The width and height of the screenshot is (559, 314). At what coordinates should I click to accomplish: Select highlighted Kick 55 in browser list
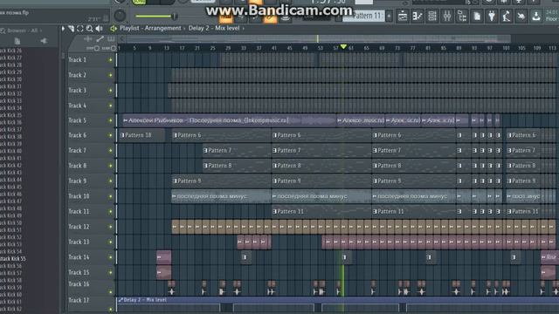click(13, 259)
